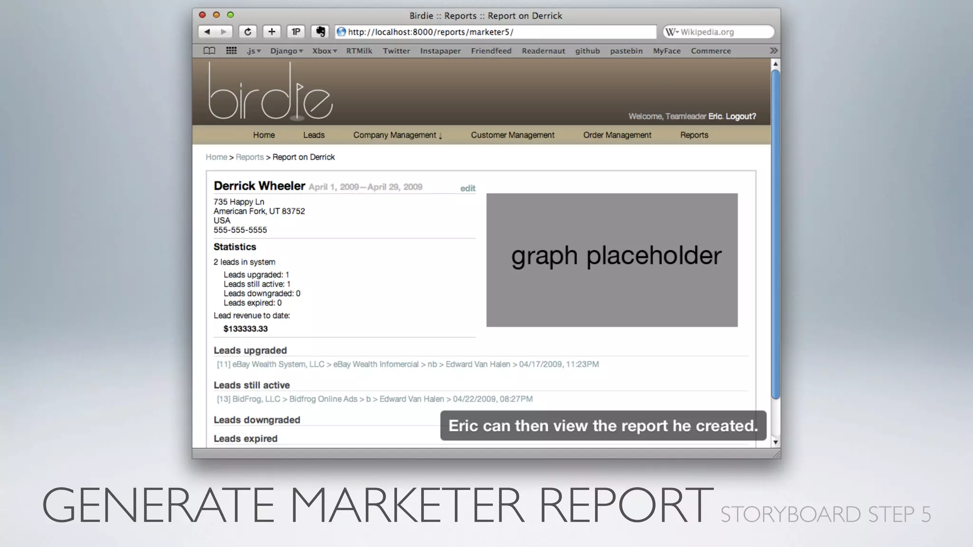The width and height of the screenshot is (973, 547).
Task: Click the URL address field
Action: pyautogui.click(x=496, y=32)
